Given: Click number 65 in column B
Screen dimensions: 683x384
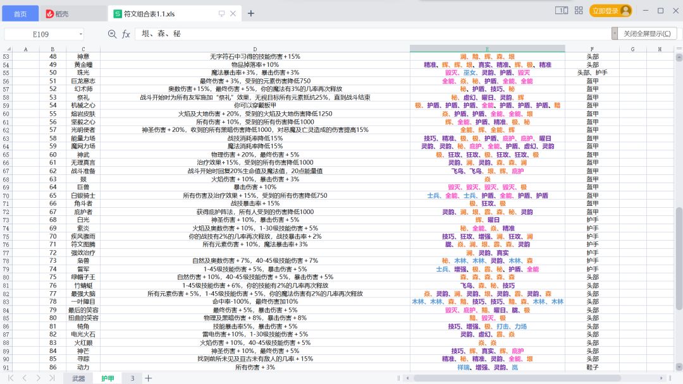Looking at the screenshot, I should coord(52,196).
